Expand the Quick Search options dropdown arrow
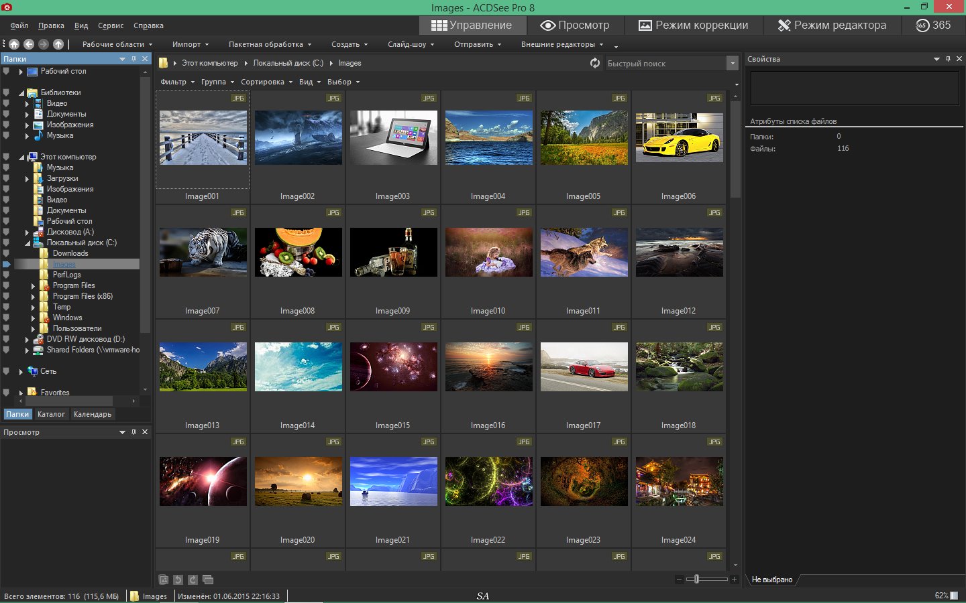This screenshot has height=603, width=966. click(732, 63)
